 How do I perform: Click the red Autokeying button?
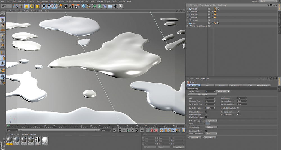click(152, 130)
